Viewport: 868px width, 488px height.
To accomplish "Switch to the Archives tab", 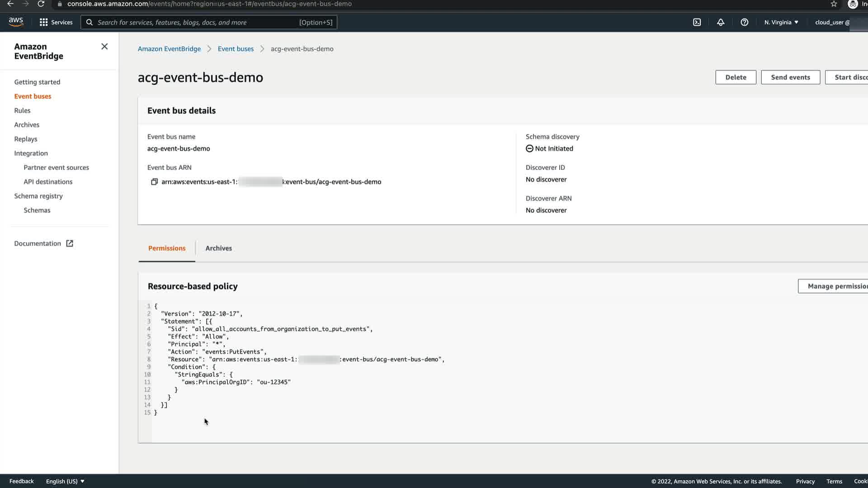I will pyautogui.click(x=218, y=248).
